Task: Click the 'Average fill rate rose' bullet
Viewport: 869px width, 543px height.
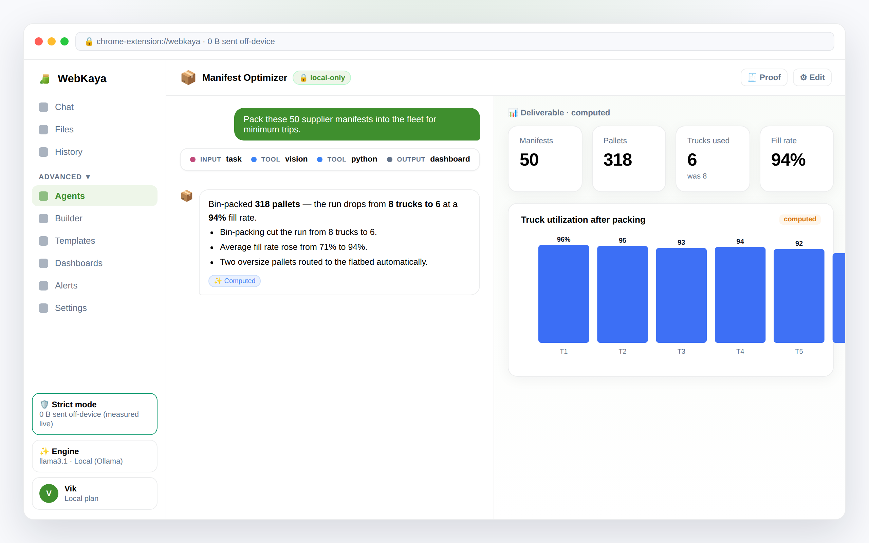Action: [x=293, y=247]
